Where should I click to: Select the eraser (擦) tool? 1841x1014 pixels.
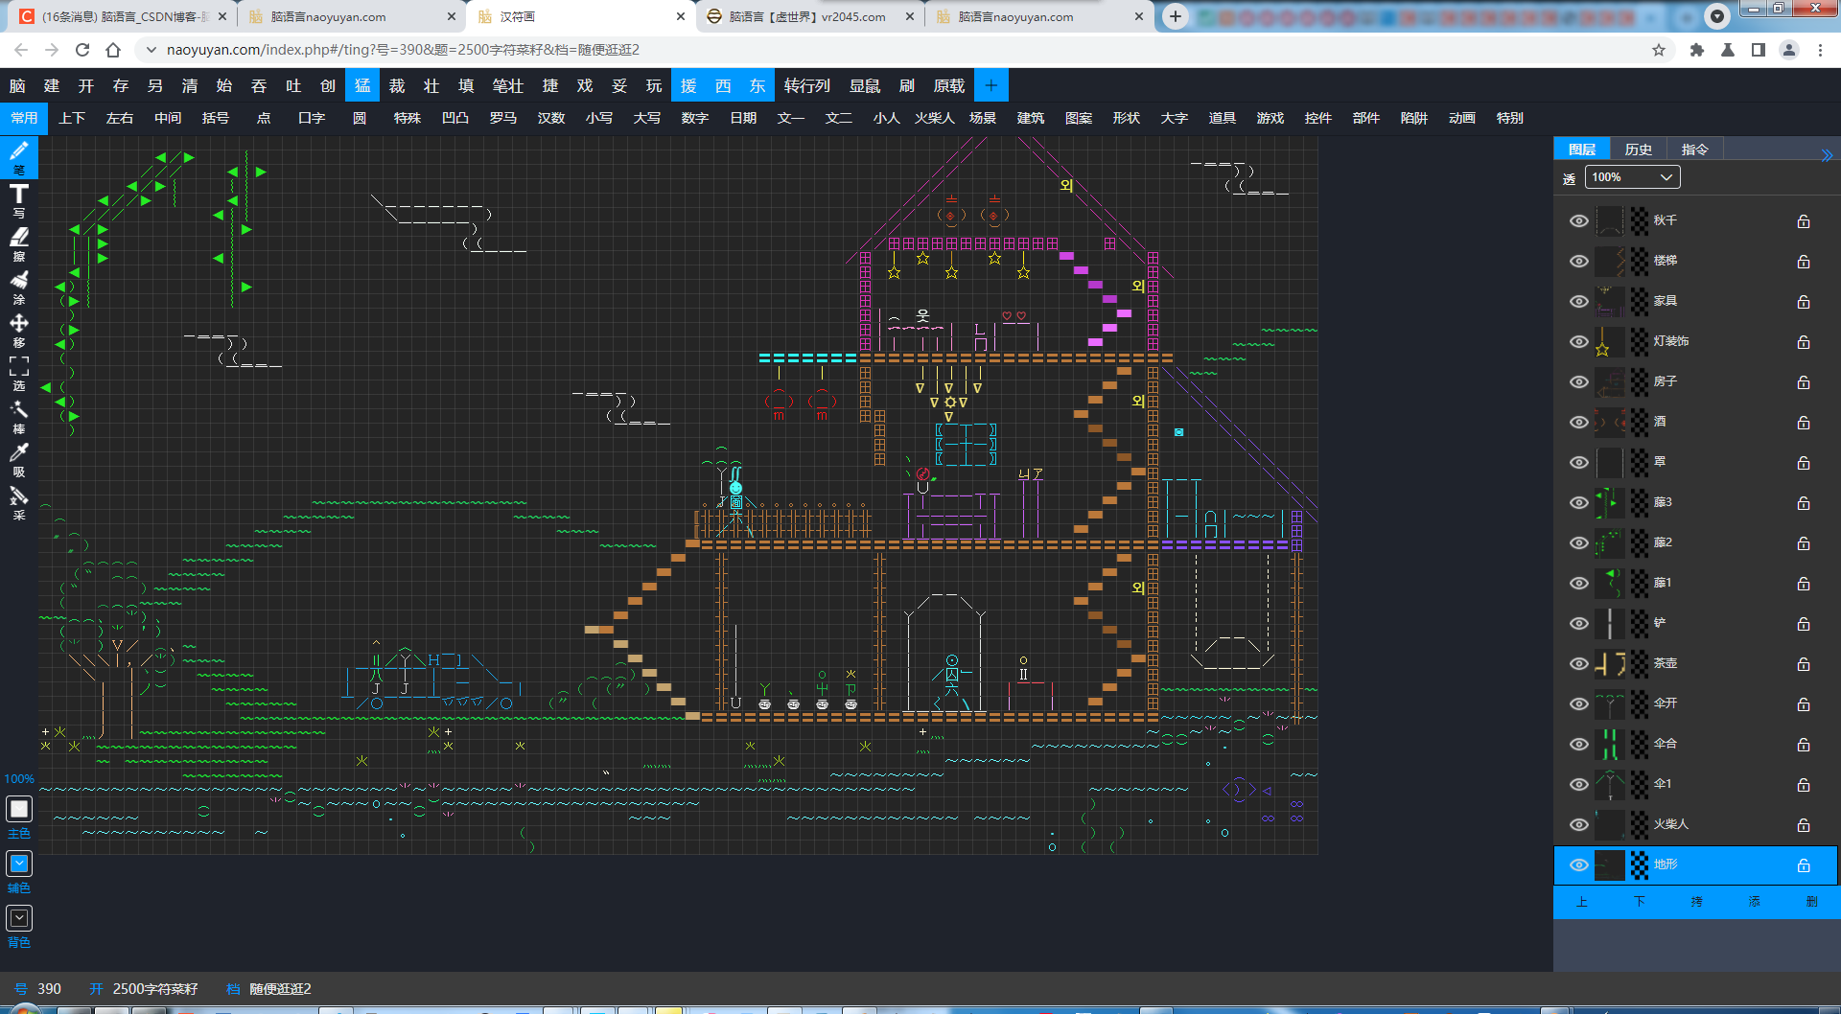19,243
